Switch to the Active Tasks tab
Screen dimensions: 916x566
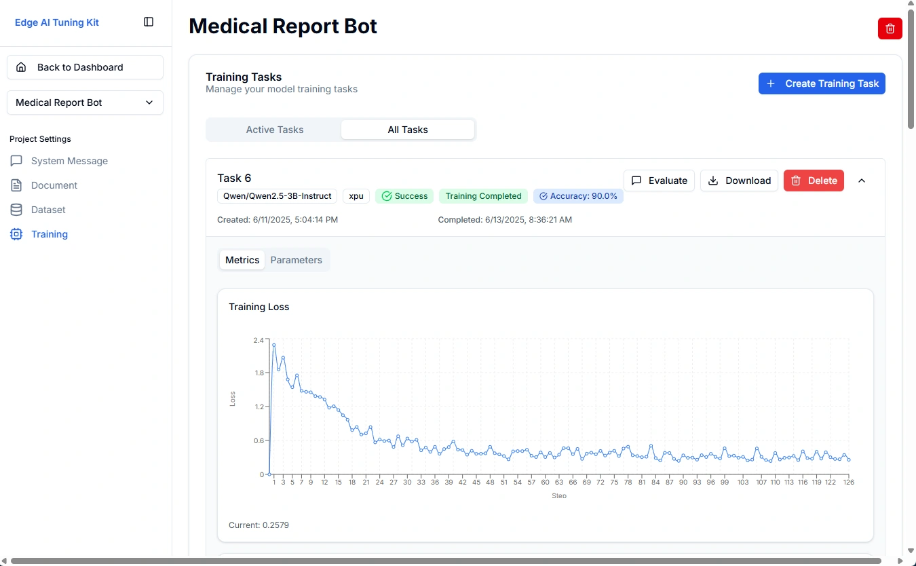(275, 129)
